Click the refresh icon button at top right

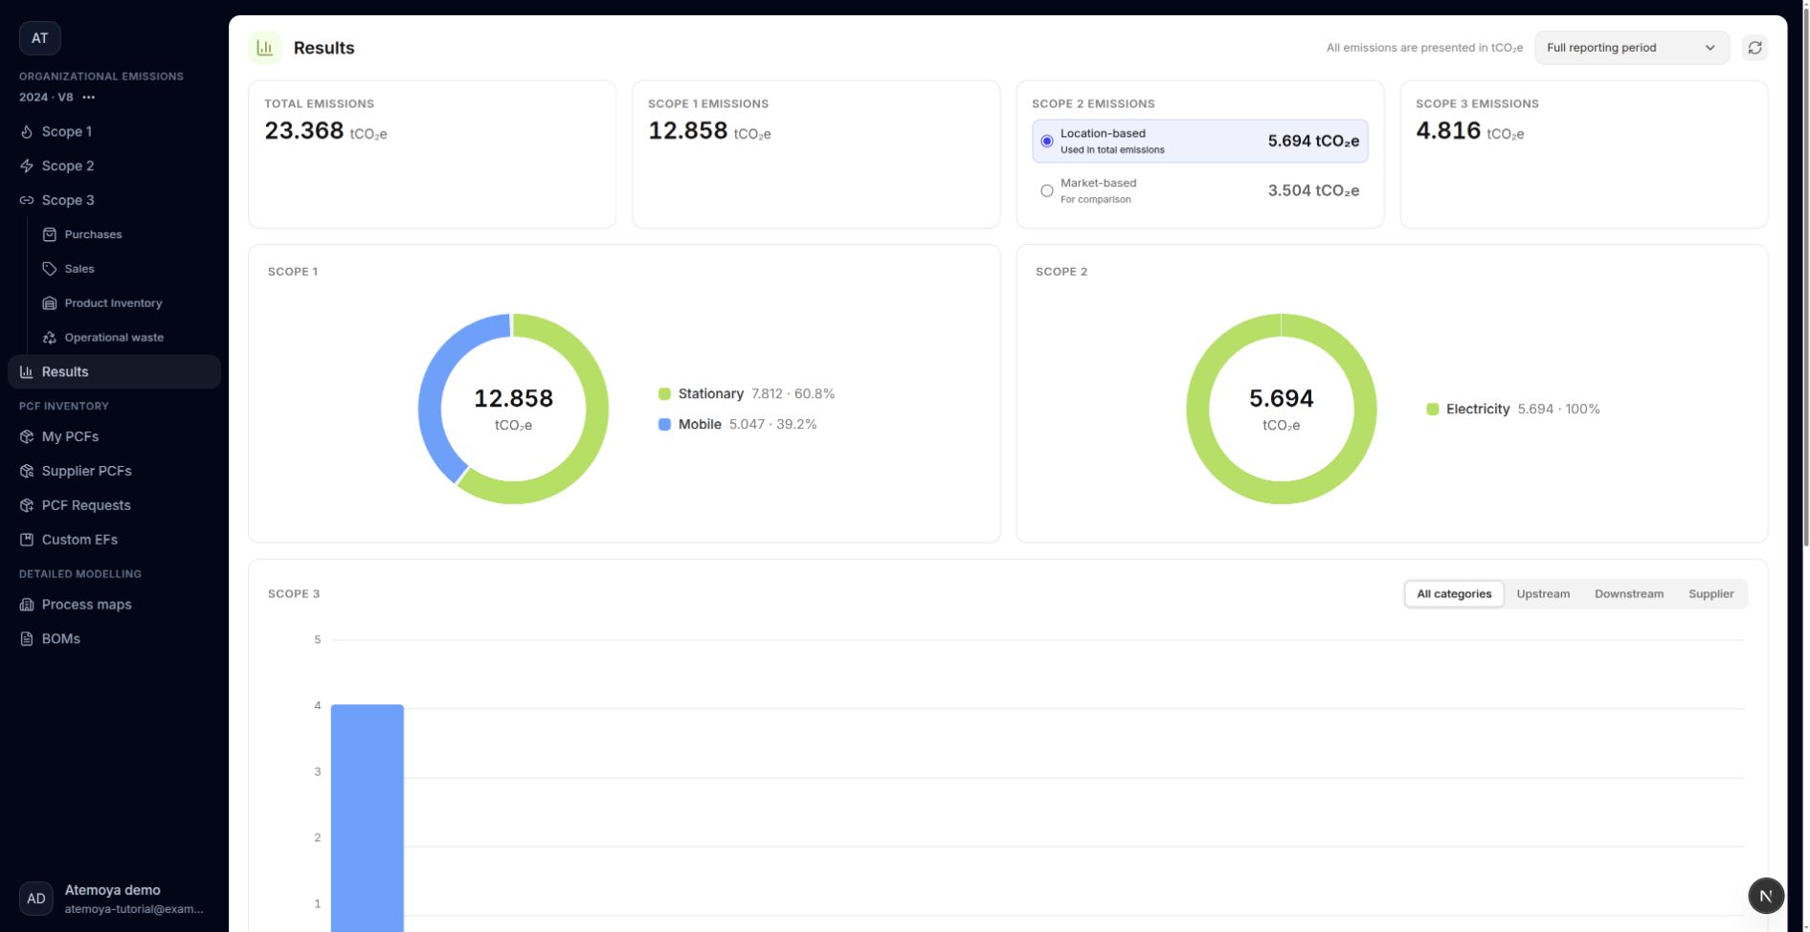pyautogui.click(x=1754, y=48)
